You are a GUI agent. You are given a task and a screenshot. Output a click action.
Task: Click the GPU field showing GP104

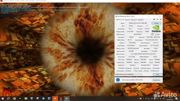click(131, 26)
